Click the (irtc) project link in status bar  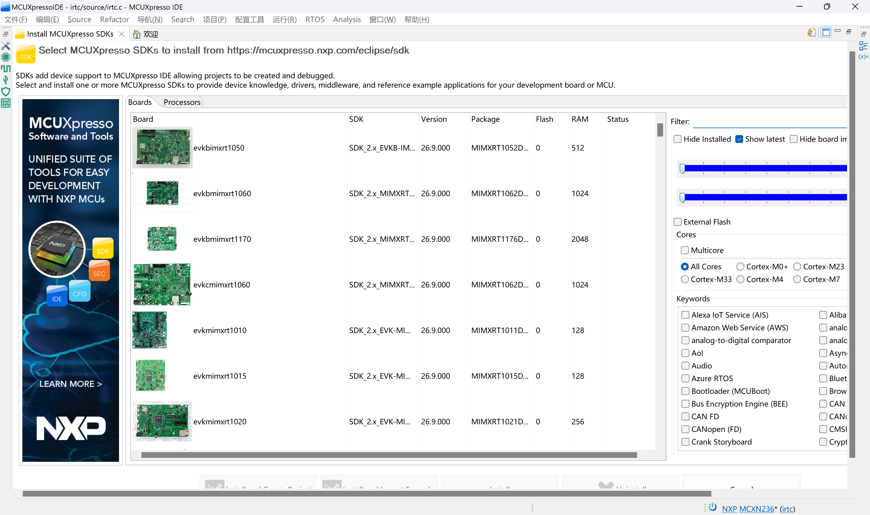(787, 509)
